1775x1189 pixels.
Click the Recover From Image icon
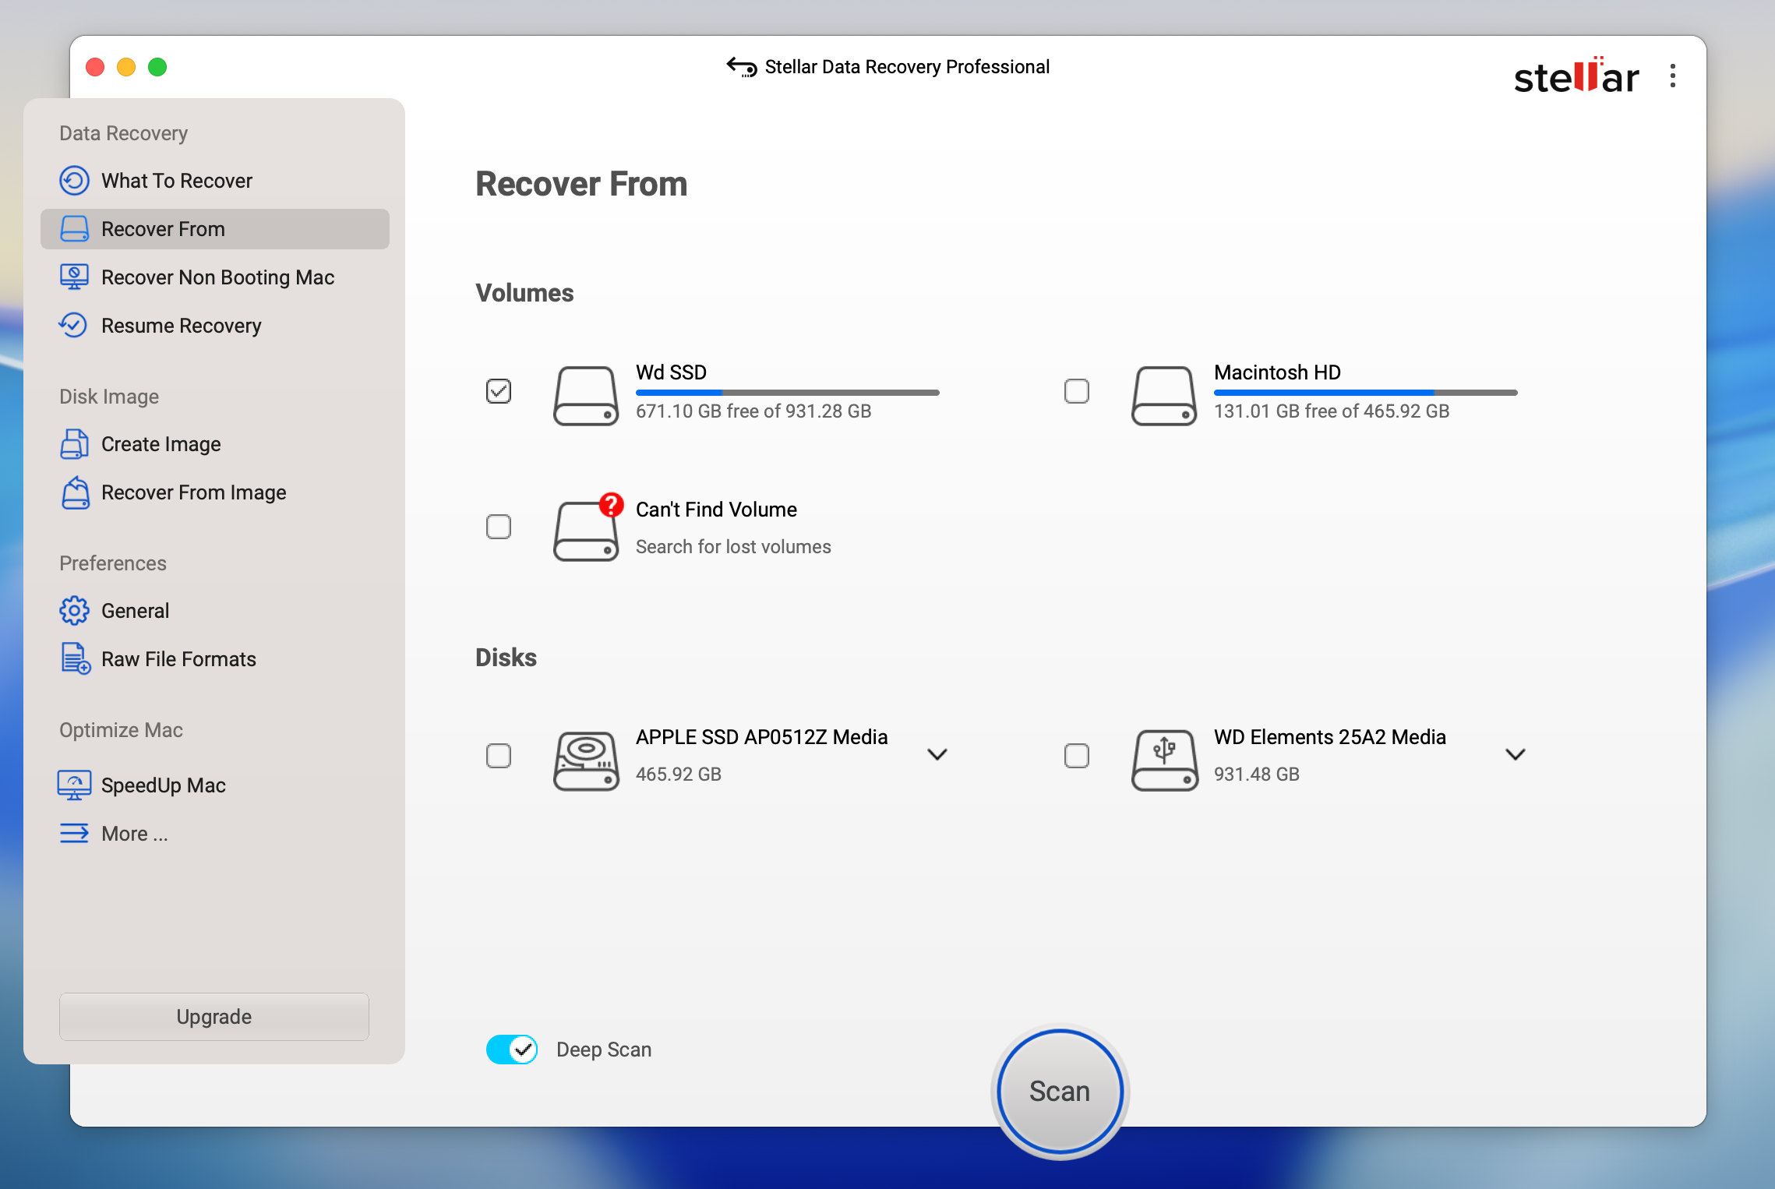click(x=75, y=492)
